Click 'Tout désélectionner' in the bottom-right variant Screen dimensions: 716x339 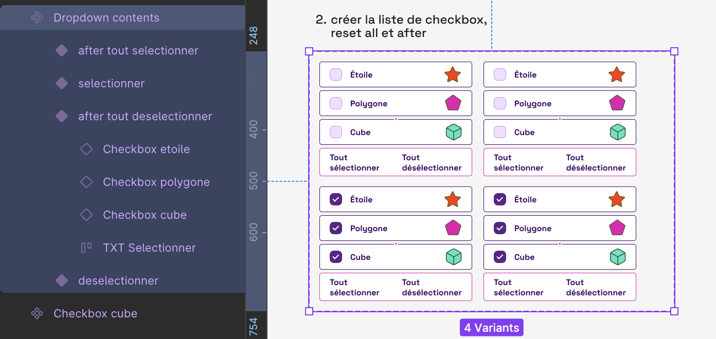point(596,287)
